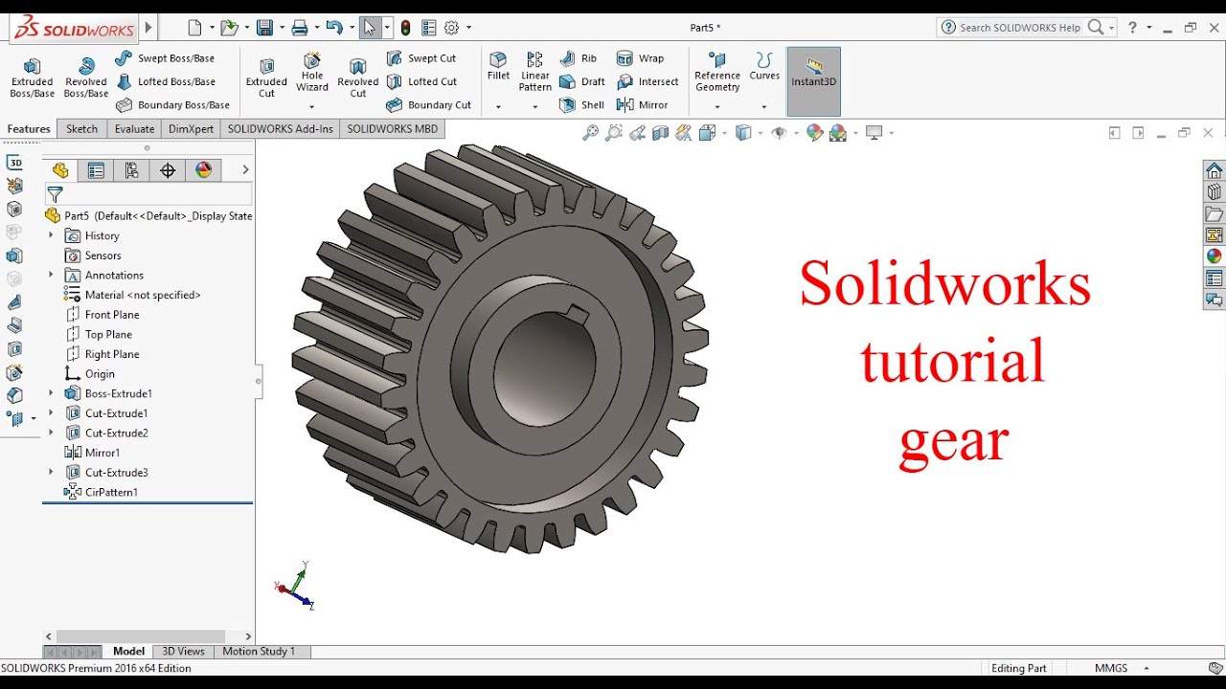This screenshot has height=689, width=1226.
Task: Click the Save toolbar button
Action: pos(264,28)
